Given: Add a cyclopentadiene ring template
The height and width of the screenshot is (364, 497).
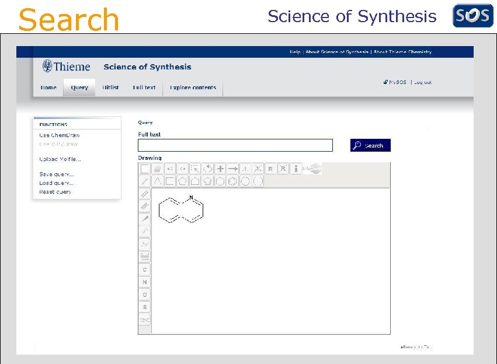Looking at the screenshot, I should (x=207, y=181).
